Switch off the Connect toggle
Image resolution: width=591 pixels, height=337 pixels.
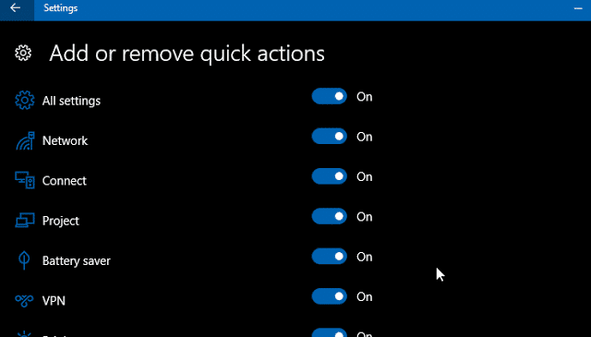click(x=329, y=176)
